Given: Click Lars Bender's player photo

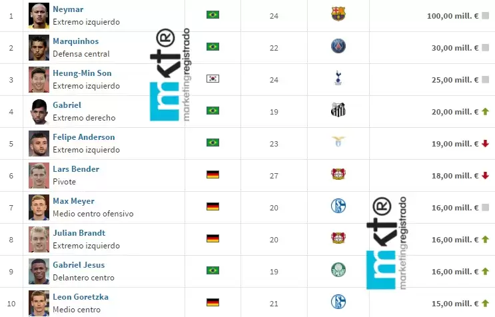Looking at the screenshot, I should pos(39,175).
